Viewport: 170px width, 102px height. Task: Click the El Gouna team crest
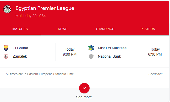click(6, 48)
